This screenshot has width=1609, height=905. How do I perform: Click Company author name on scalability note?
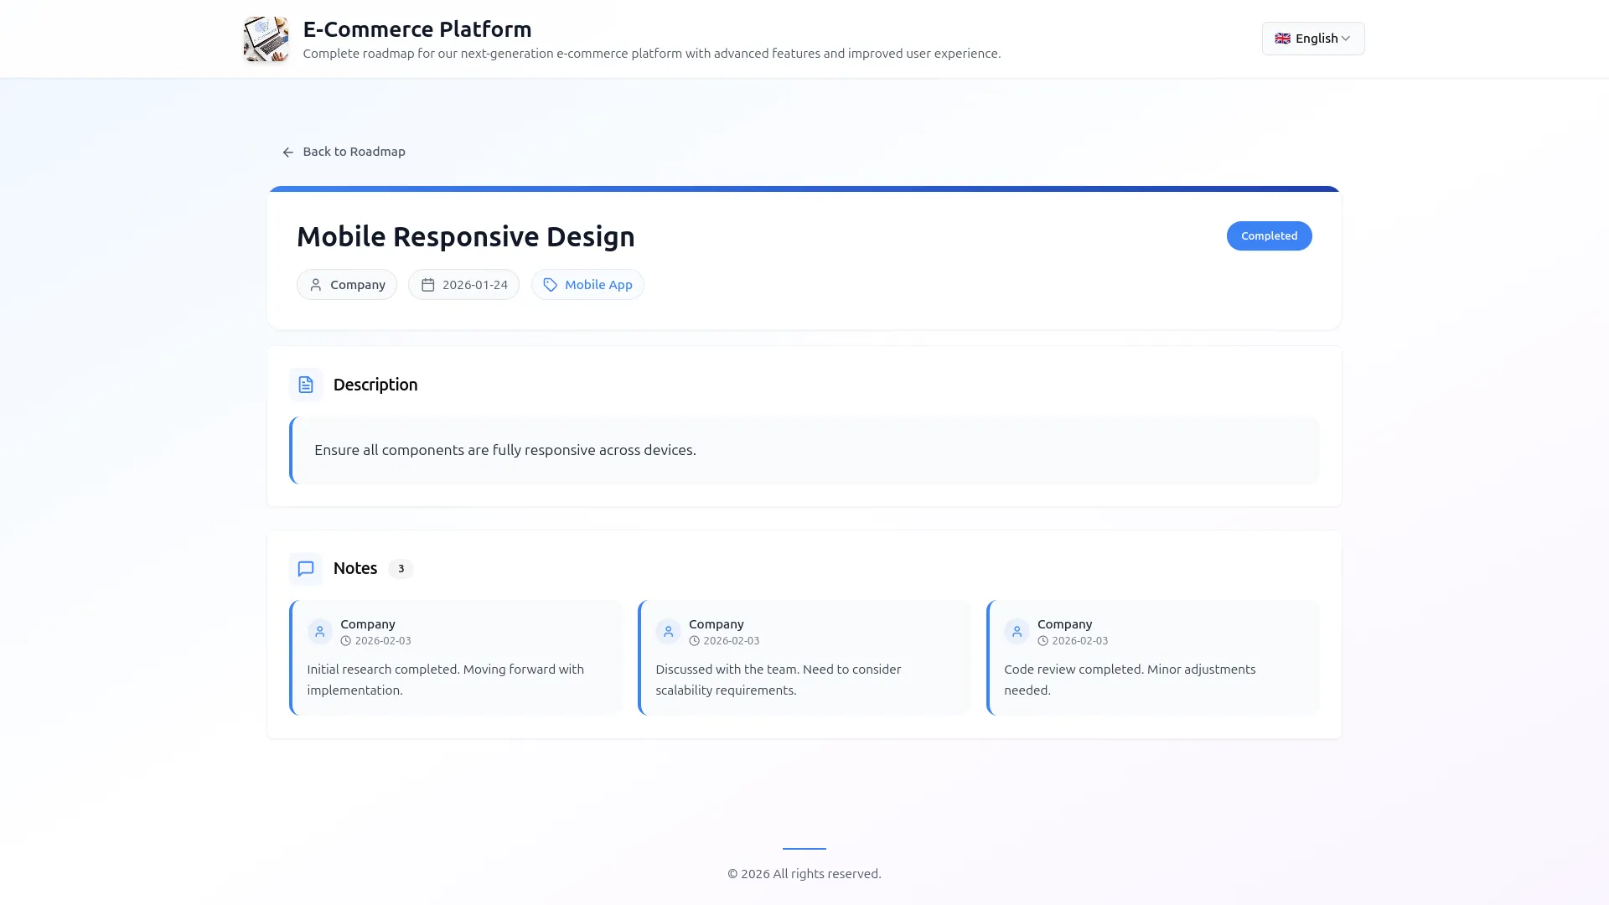717,624
